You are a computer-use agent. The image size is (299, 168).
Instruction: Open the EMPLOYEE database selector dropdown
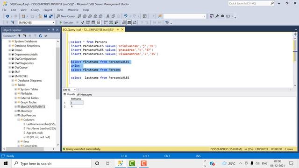coord(53,22)
